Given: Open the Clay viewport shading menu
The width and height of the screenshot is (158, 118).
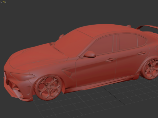Looking at the screenshot, I should (x=3, y=2).
